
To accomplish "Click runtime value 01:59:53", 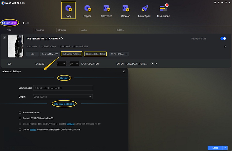I will [40, 64].
